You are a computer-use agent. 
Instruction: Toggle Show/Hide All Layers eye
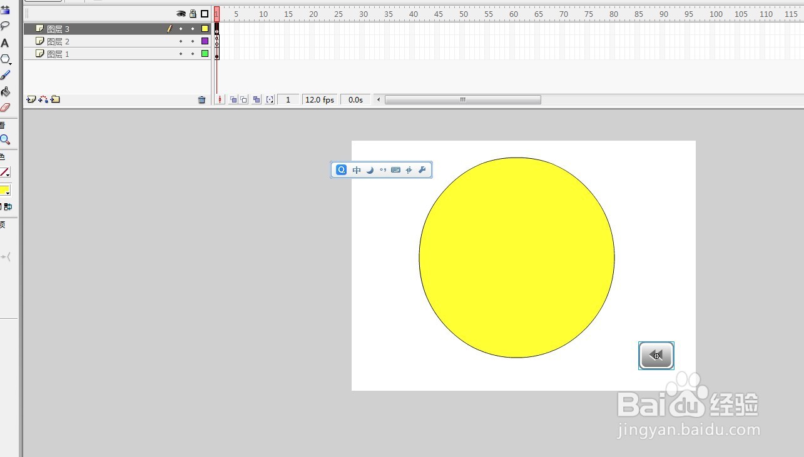click(x=181, y=14)
